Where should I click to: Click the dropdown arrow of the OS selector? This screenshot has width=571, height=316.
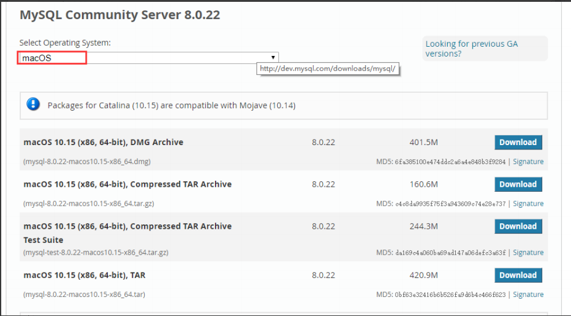273,57
